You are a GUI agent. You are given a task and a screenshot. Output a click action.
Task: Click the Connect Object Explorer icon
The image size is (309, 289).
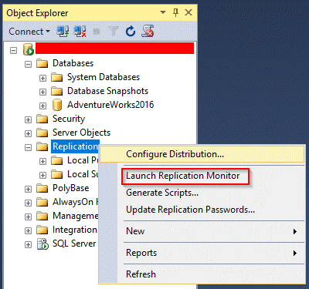(x=63, y=32)
